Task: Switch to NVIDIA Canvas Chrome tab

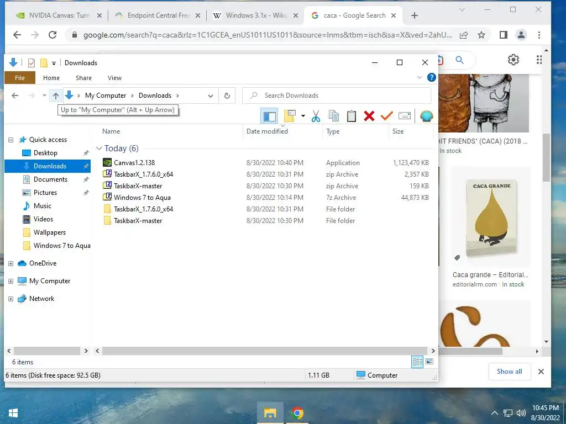Action: (x=59, y=15)
